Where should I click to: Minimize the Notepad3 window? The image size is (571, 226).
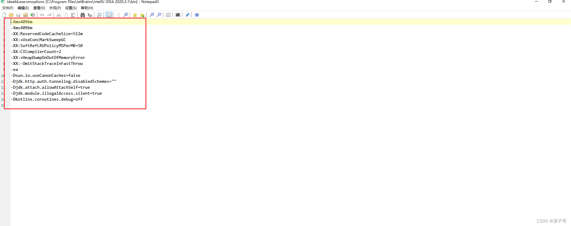click(x=537, y=1)
